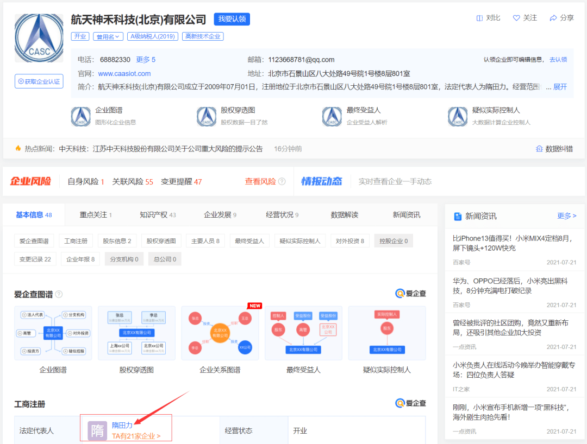Open the 企业图谱 graph thumbnail
This screenshot has width=587, height=444.
pyautogui.click(x=53, y=333)
